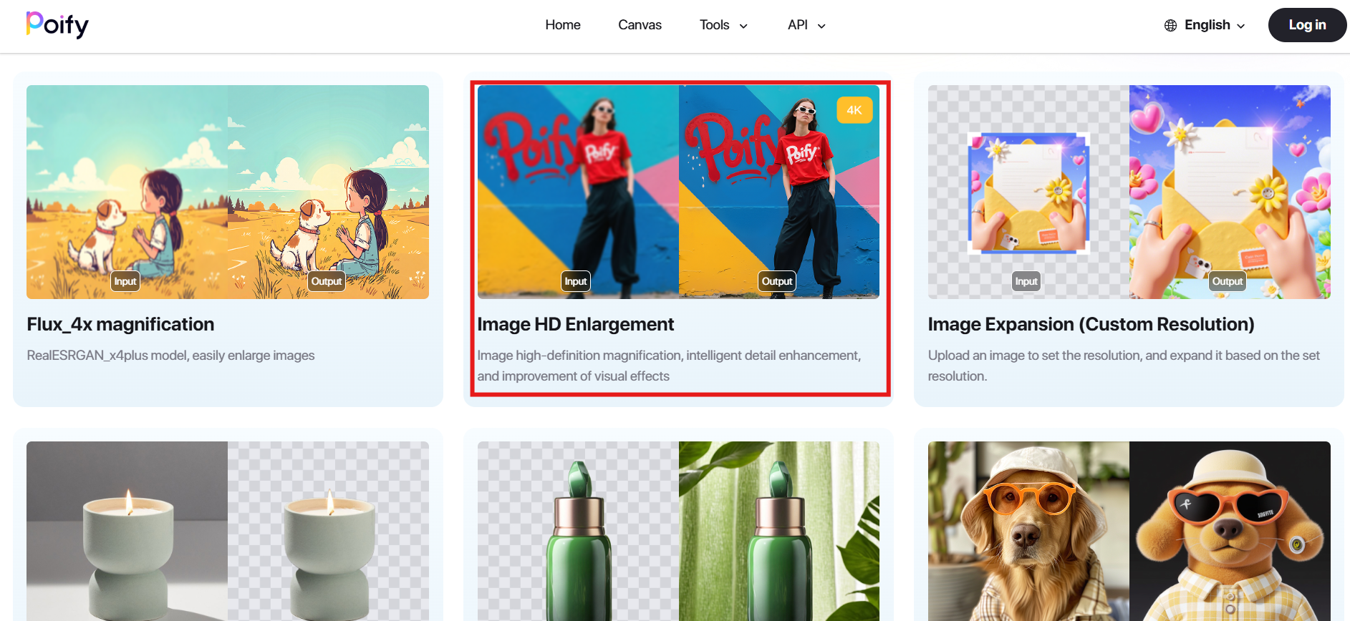Click Image Expansion output envelope image
Image resolution: width=1350 pixels, height=621 pixels.
click(x=1230, y=192)
